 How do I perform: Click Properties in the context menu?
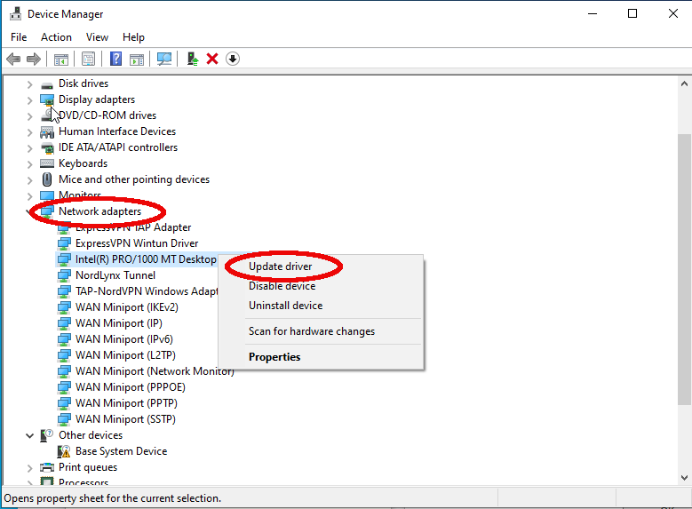(x=274, y=357)
